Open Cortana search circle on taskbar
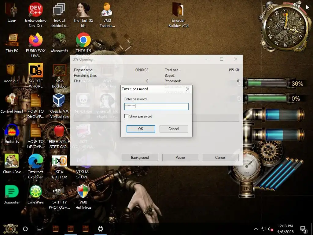Viewport: 313px width, 235px height. 25,229
